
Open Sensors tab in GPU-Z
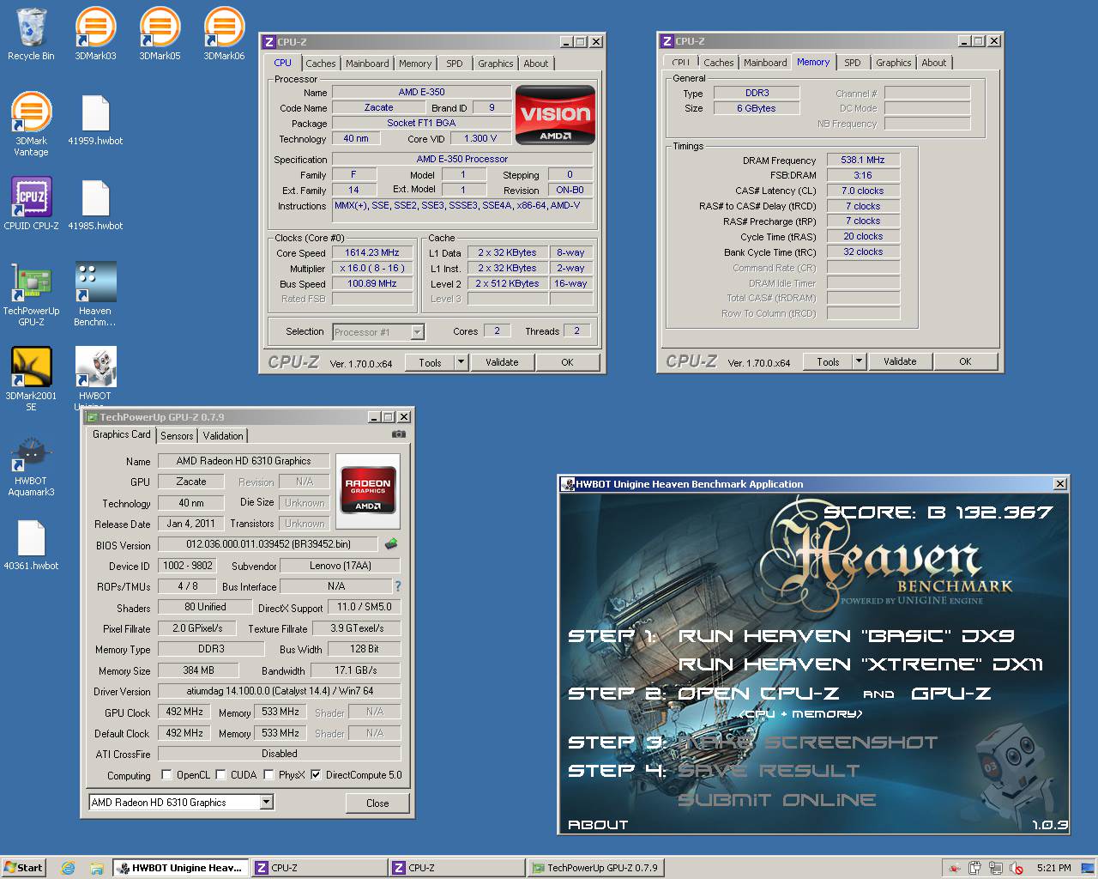point(177,436)
